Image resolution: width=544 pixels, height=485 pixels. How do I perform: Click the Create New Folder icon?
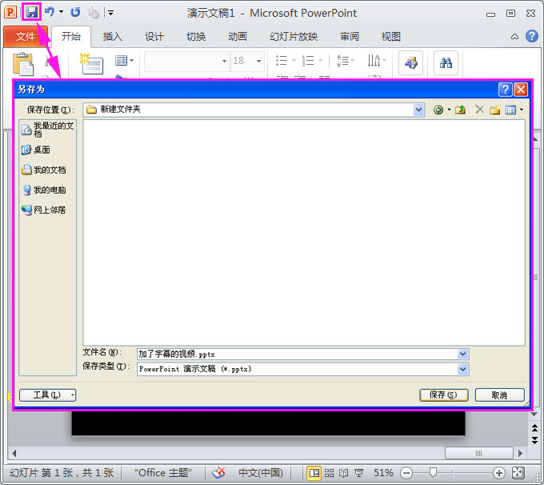click(495, 110)
